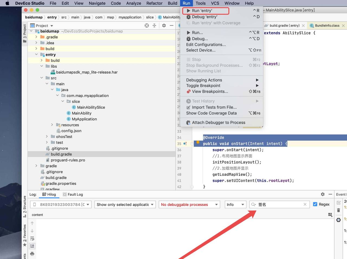Click scroll to end icon in log
Viewport: 347px width, 259px height.
pyautogui.click(x=32, y=246)
